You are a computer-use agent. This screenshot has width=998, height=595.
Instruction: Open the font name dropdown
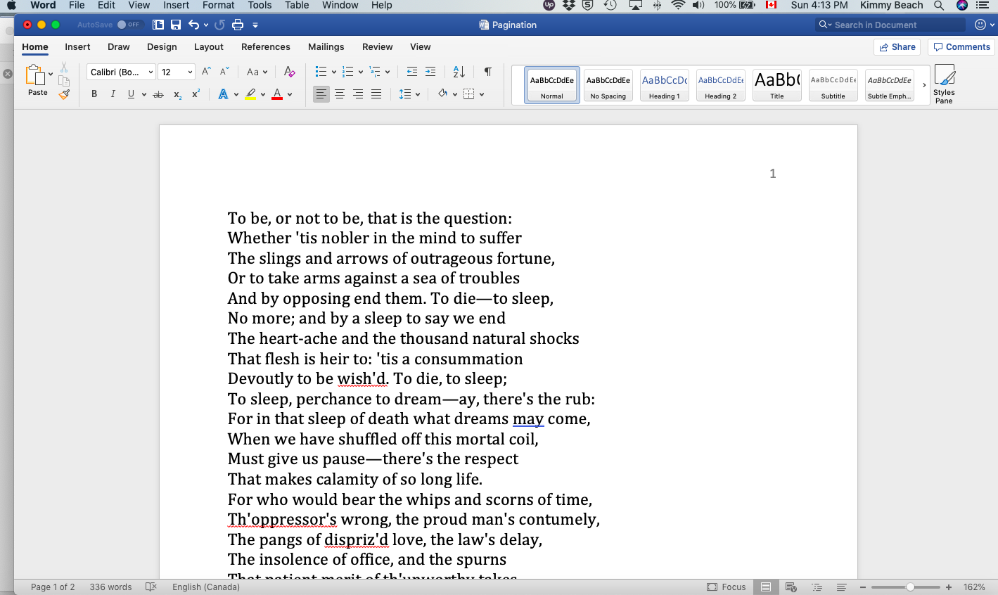coord(151,72)
